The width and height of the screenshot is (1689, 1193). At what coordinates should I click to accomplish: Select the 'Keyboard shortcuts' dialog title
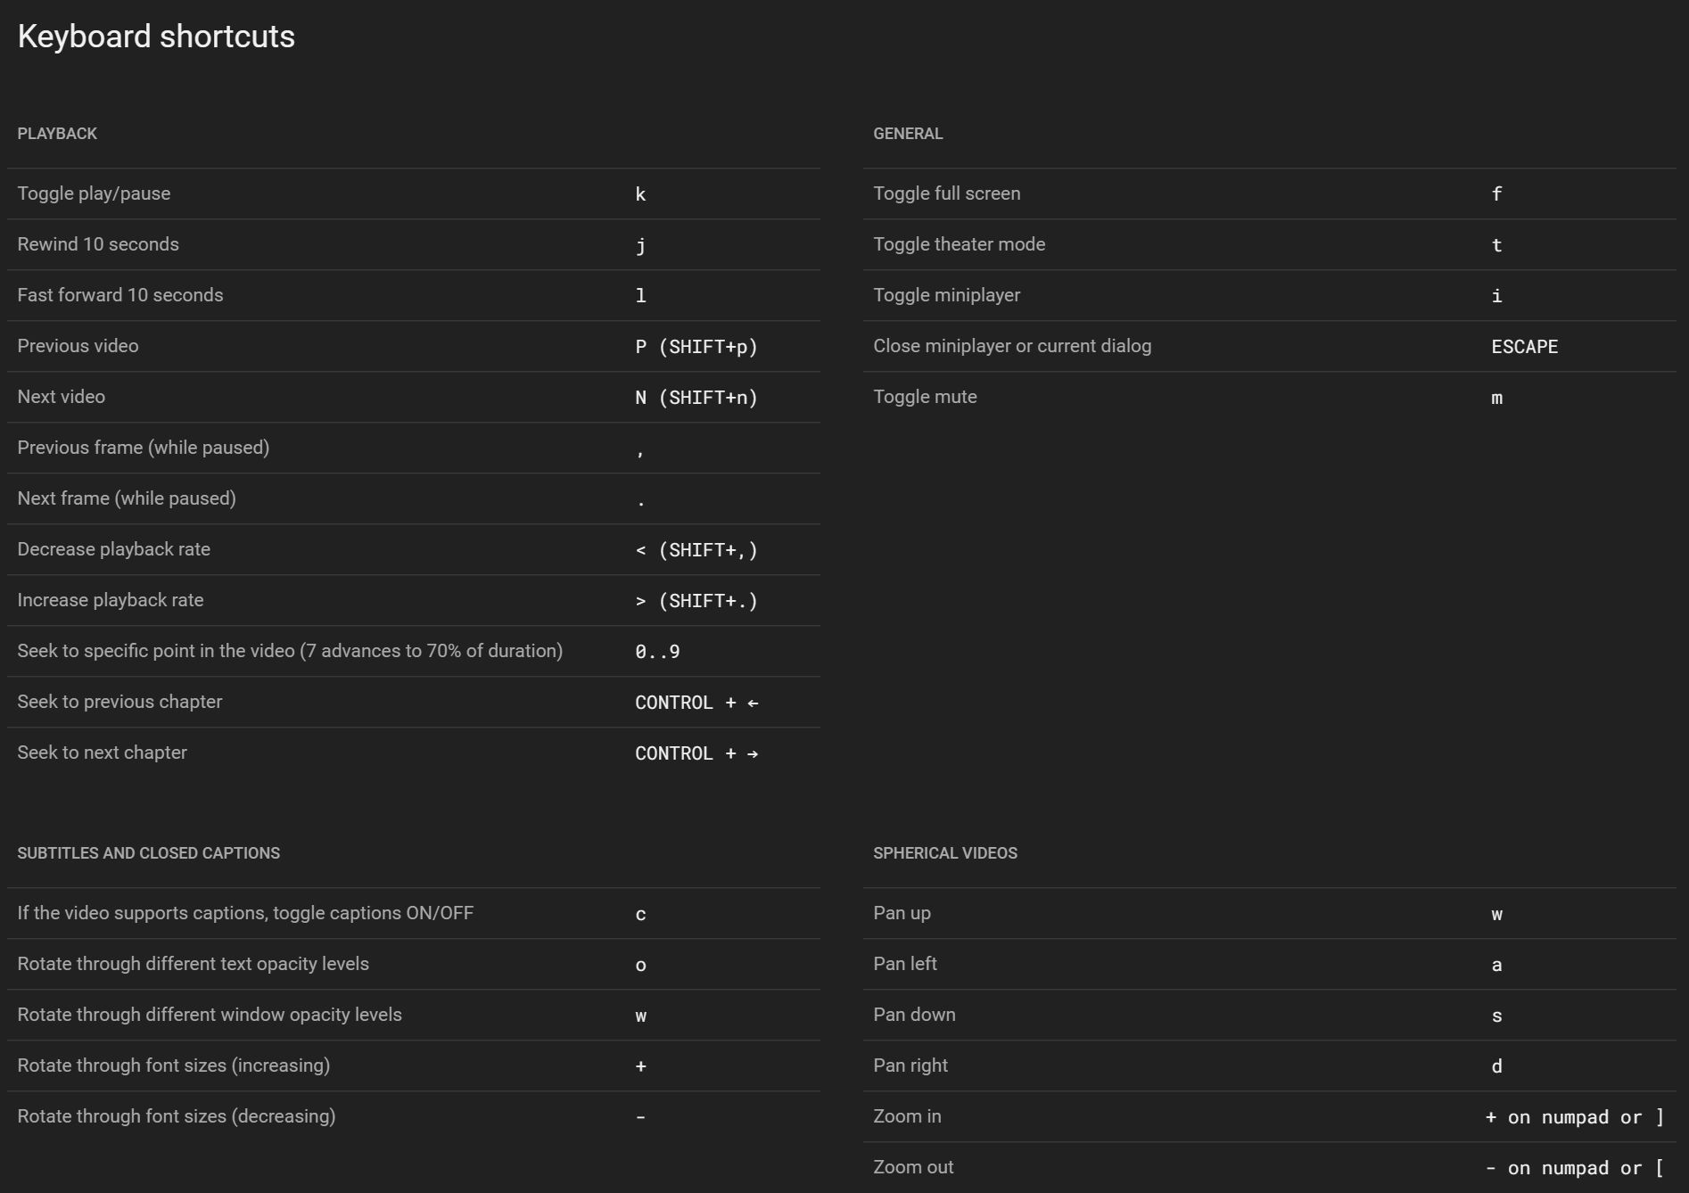coord(156,37)
